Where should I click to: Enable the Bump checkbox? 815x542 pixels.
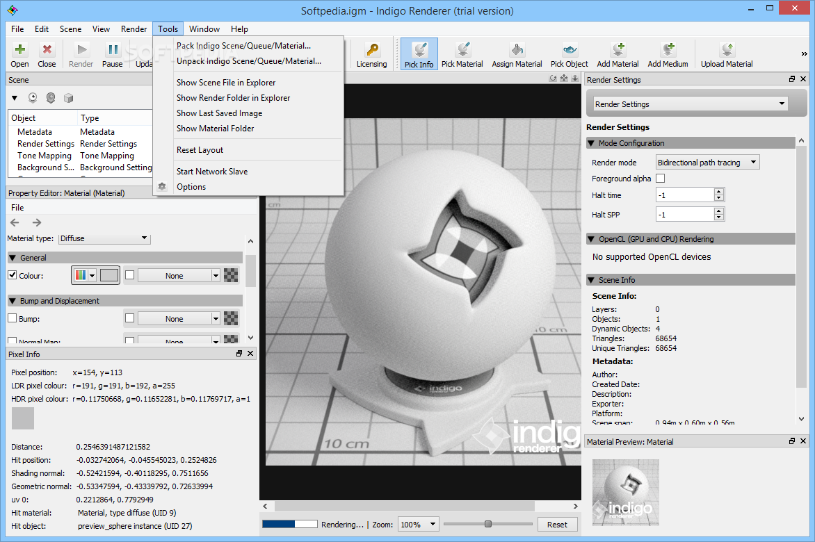(x=13, y=318)
